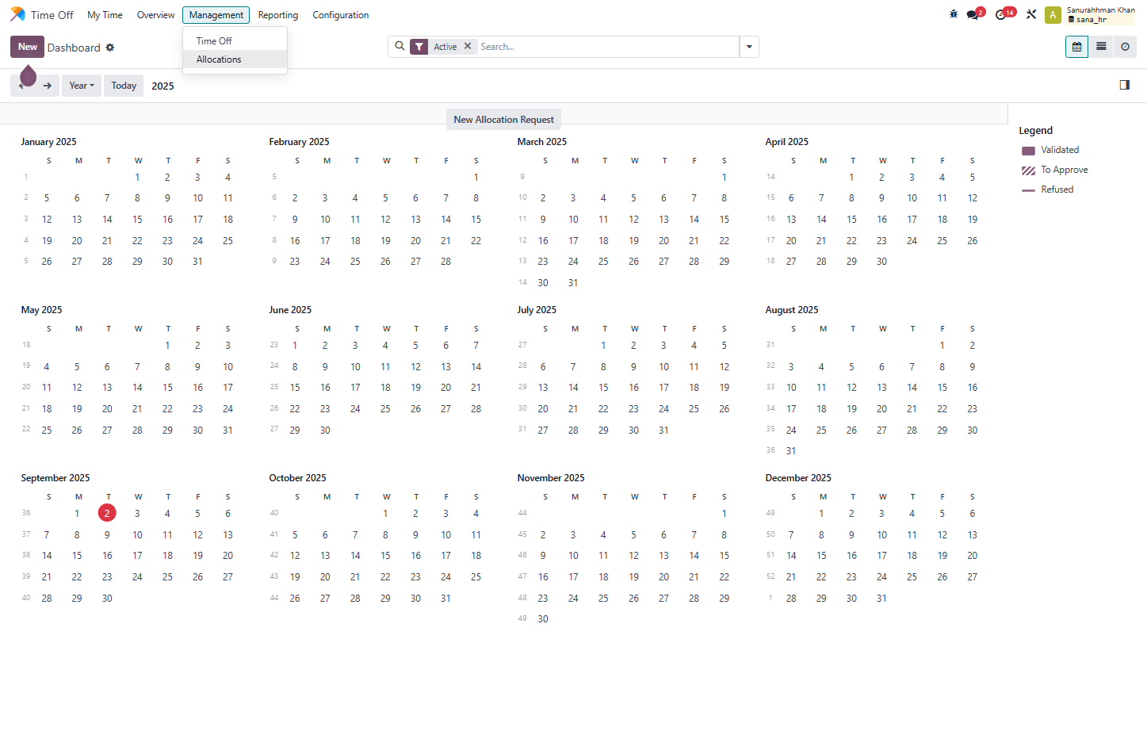Click the Today button
Image resolution: width=1147 pixels, height=731 pixels.
pos(124,86)
